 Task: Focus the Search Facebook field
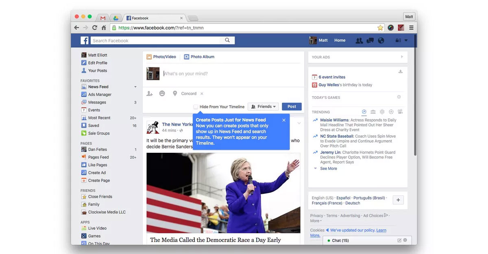pos(155,40)
